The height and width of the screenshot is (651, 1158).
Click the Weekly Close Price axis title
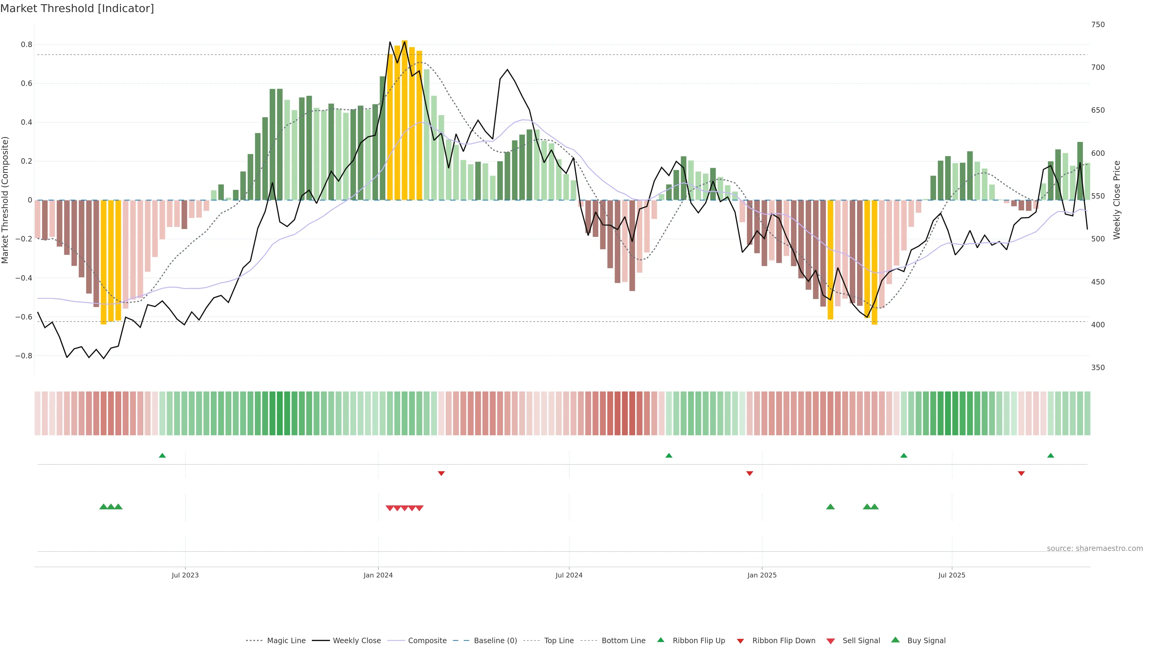tap(1117, 200)
